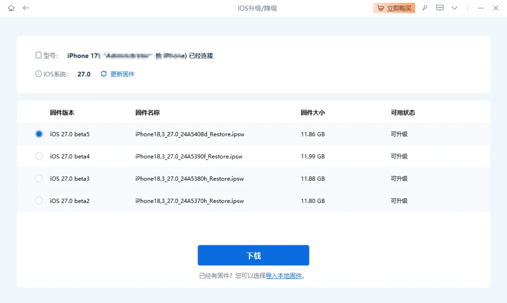Minimize the window
Viewport: 507px width, 303px height.
[x=481, y=8]
